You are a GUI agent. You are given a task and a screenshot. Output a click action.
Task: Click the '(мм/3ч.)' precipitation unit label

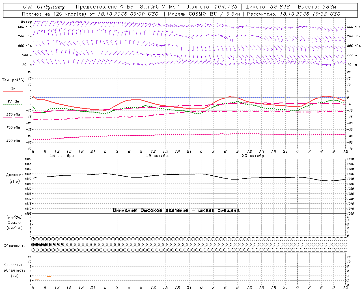pos(15,217)
